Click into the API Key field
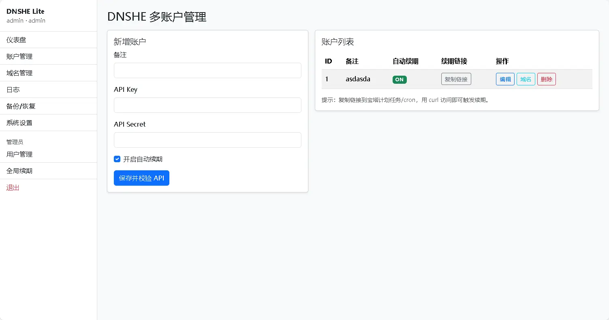The width and height of the screenshot is (609, 320). pyautogui.click(x=207, y=105)
